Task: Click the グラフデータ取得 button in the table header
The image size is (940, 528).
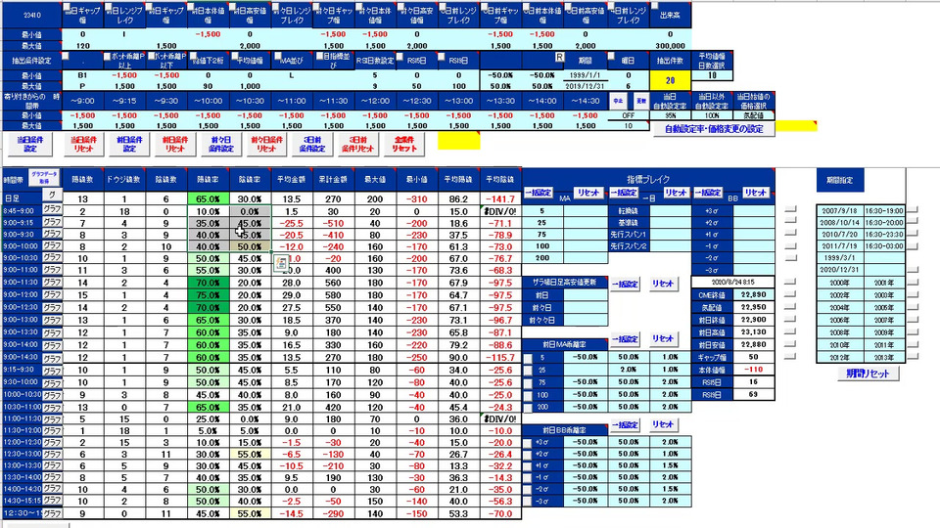Action: click(44, 177)
